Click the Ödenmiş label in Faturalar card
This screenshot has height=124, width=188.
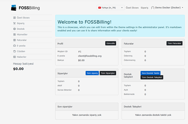[x=128, y=56]
